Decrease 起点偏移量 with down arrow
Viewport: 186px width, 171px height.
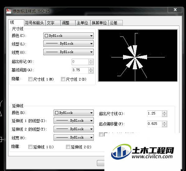165,125
